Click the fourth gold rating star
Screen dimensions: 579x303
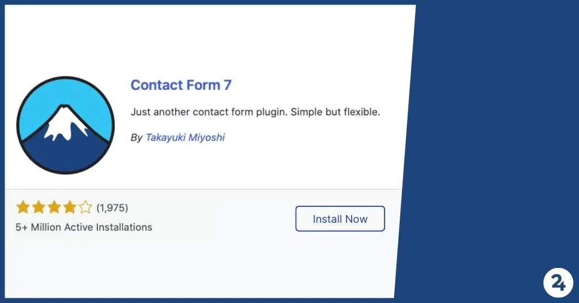70,207
